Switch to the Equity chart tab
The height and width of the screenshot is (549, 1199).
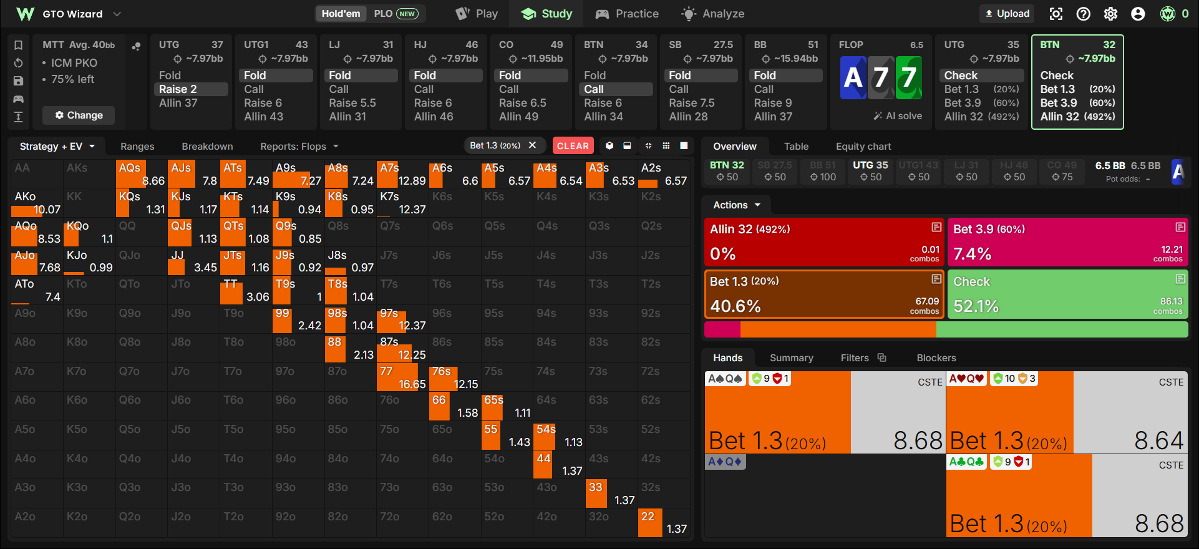[863, 146]
